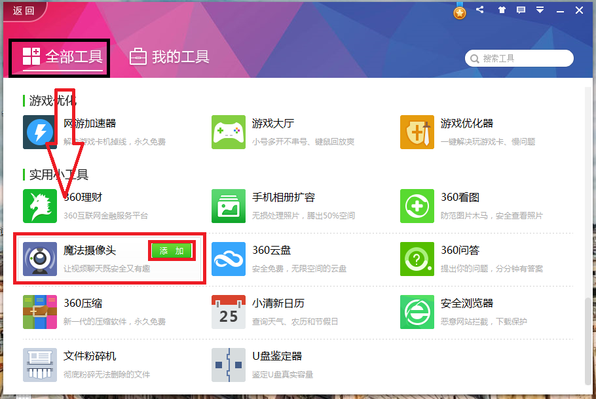Click description 让视频聊天既安全又有趣

(x=107, y=269)
